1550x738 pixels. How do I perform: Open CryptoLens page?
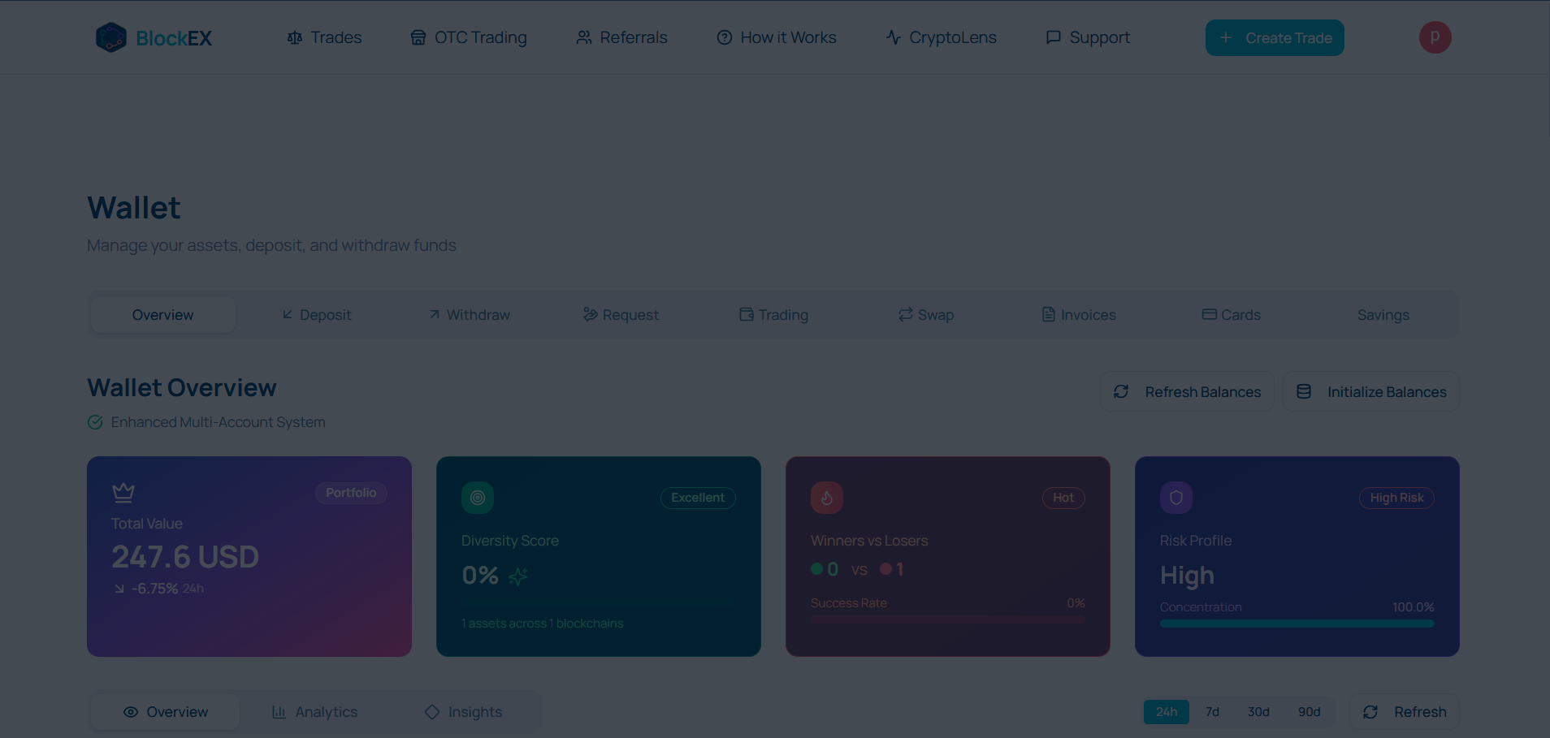click(x=941, y=37)
